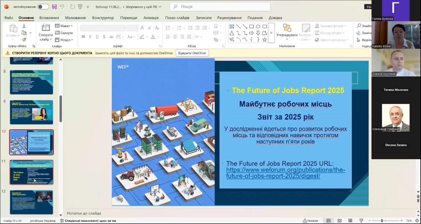The height and width of the screenshot is (224, 421).
Task: Select slide 12 thumbnail
Action: click(31, 202)
